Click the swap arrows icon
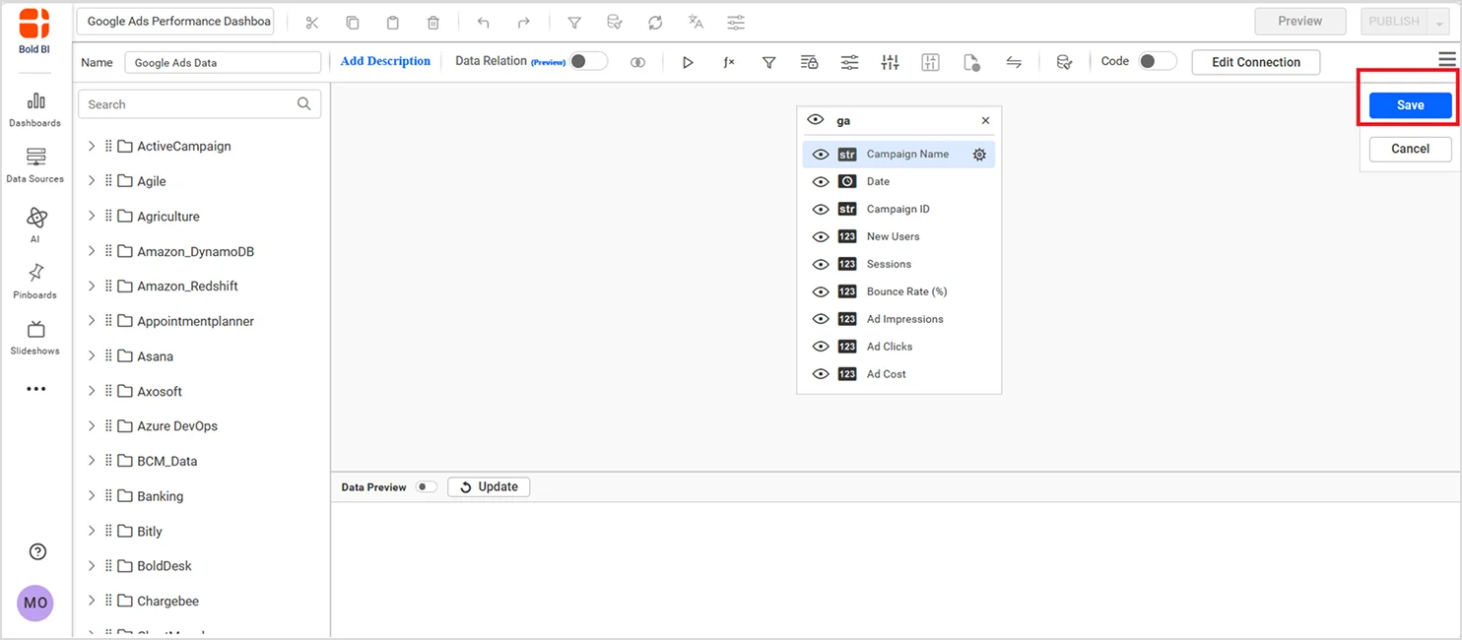 [x=1013, y=62]
